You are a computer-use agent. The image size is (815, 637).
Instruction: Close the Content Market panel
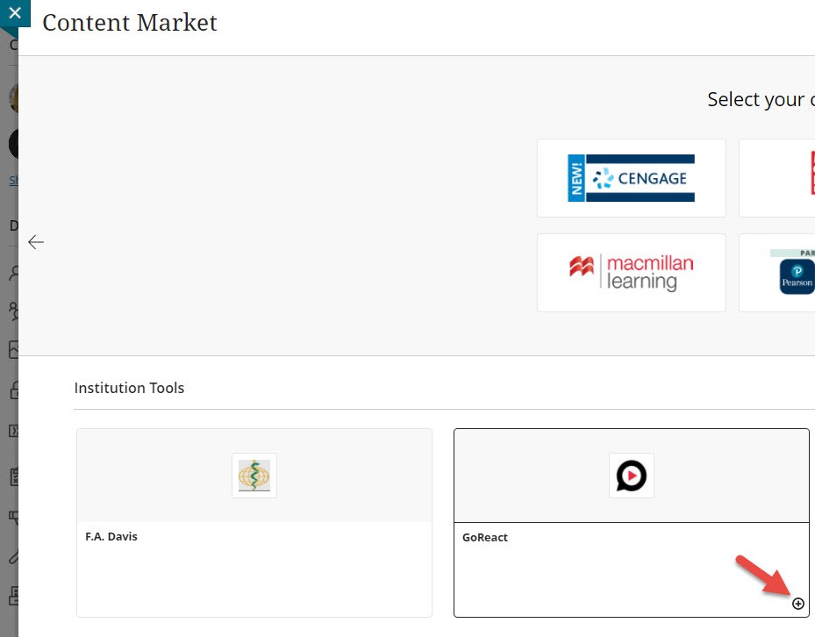tap(13, 13)
